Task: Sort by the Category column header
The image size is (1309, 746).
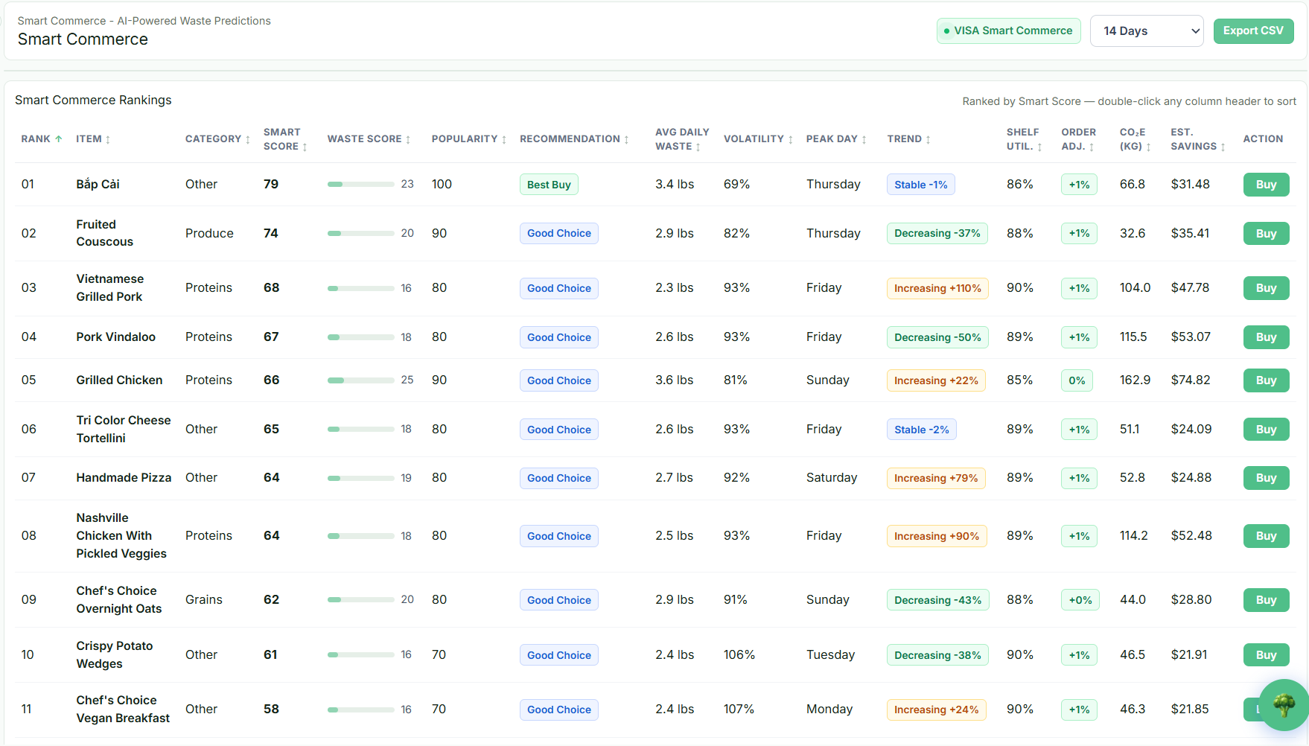Action: (x=217, y=139)
